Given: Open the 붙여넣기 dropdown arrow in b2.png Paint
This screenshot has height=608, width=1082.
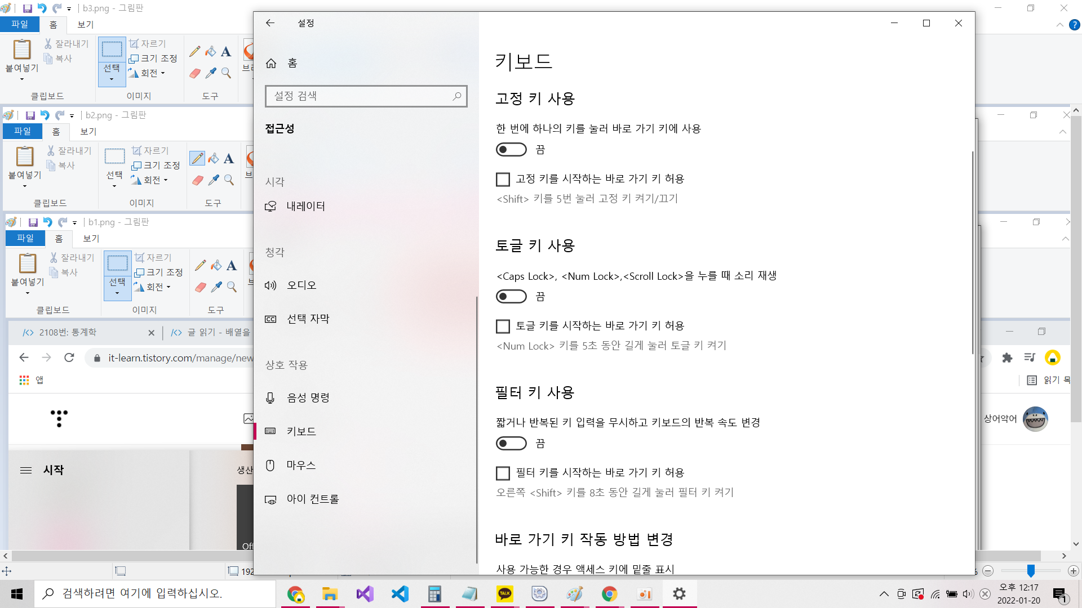Looking at the screenshot, I should [25, 185].
